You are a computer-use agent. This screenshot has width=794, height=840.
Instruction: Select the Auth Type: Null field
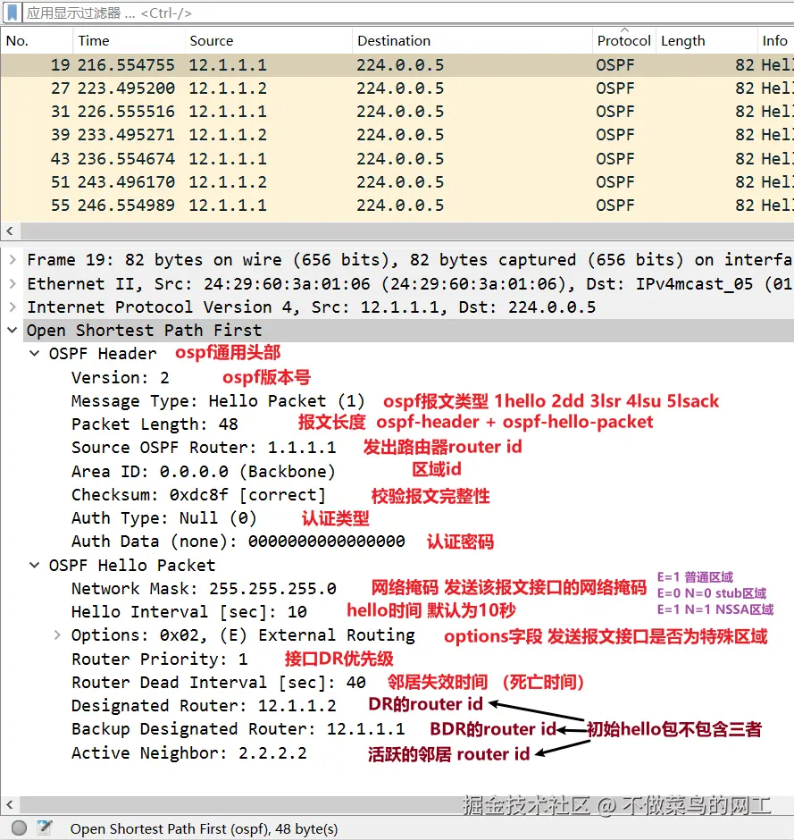(164, 518)
